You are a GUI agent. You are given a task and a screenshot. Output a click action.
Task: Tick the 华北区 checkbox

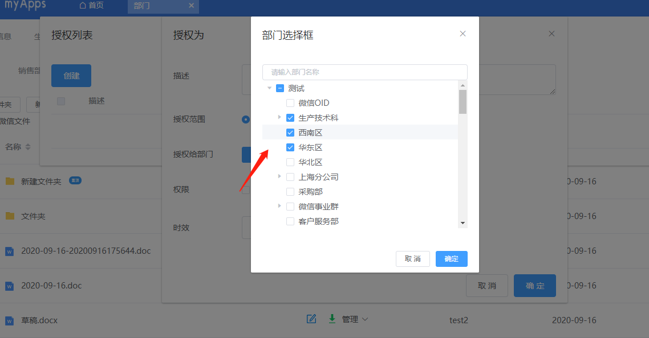[x=290, y=162]
